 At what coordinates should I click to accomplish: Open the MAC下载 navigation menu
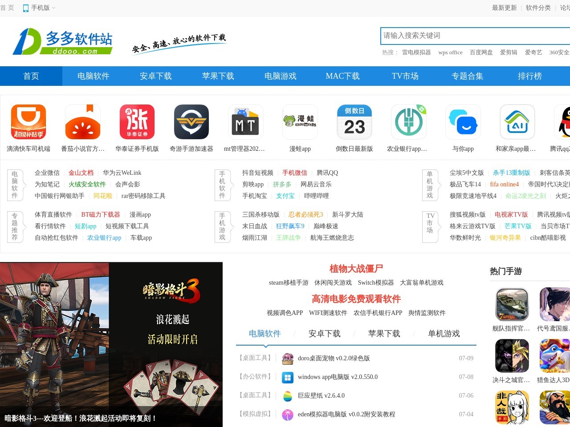pos(342,76)
